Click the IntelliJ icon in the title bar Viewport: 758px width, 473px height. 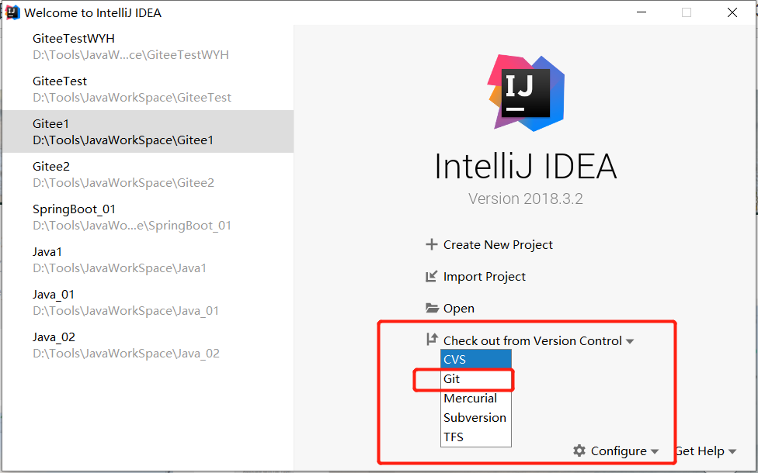[12, 12]
